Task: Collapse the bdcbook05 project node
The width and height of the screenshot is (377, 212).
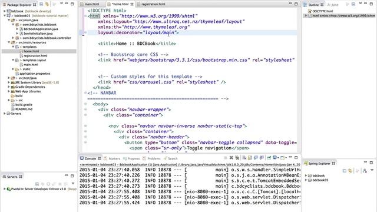Action: [x=5, y=16]
